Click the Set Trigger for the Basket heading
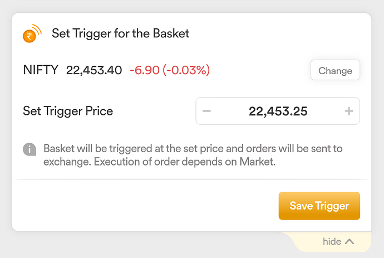384x258 pixels. (x=121, y=33)
